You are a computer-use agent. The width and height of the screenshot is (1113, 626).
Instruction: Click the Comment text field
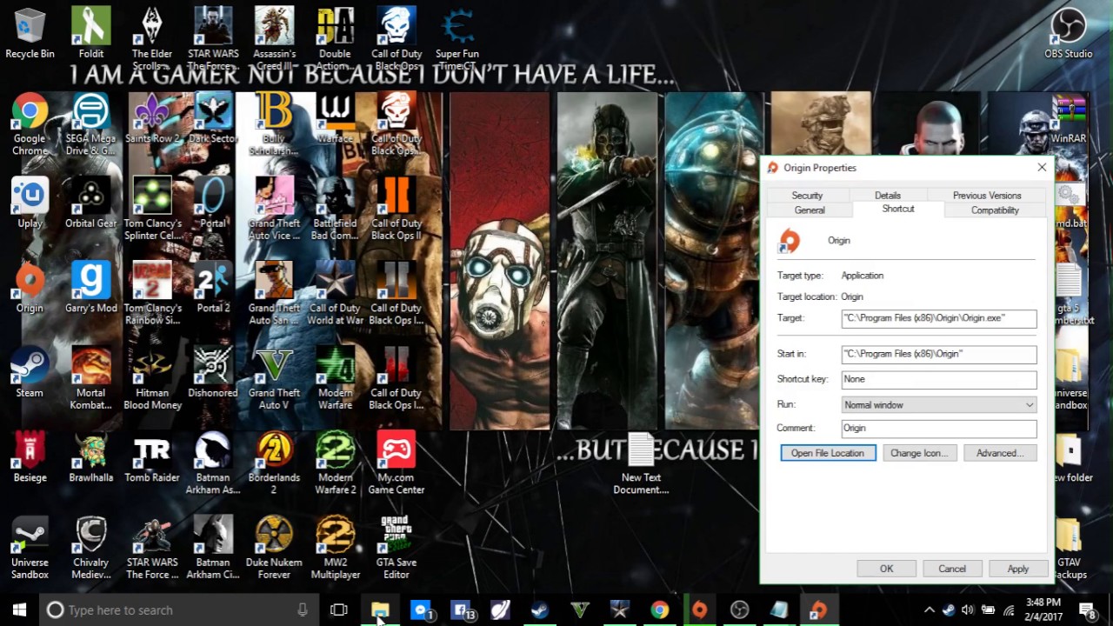click(x=939, y=428)
